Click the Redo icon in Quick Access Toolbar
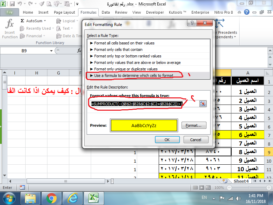 [30, 4]
